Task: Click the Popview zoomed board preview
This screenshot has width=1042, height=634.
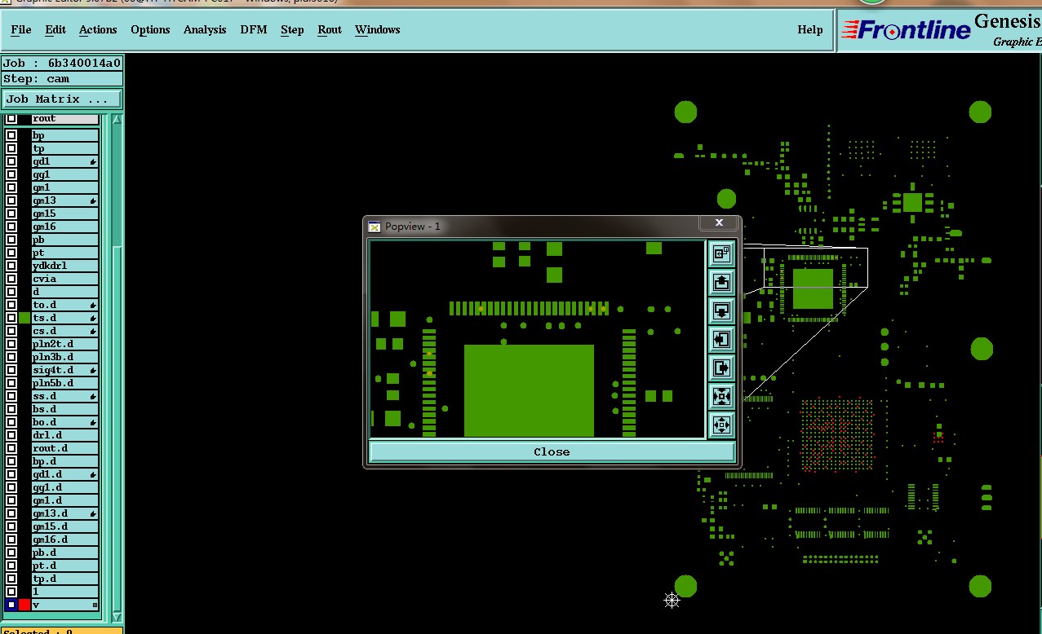Action: click(537, 339)
